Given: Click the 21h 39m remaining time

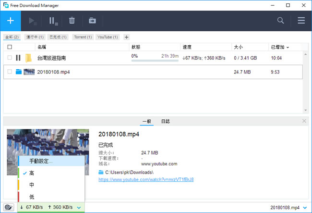Looking at the screenshot, I should [x=170, y=56].
